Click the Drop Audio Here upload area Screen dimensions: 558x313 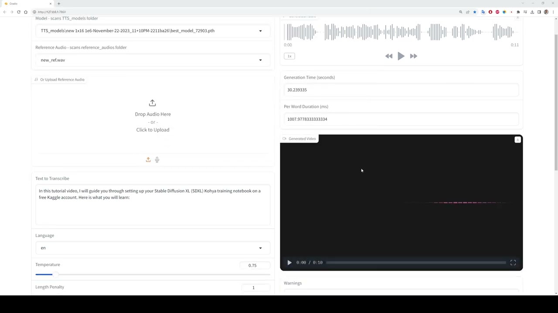(153, 116)
